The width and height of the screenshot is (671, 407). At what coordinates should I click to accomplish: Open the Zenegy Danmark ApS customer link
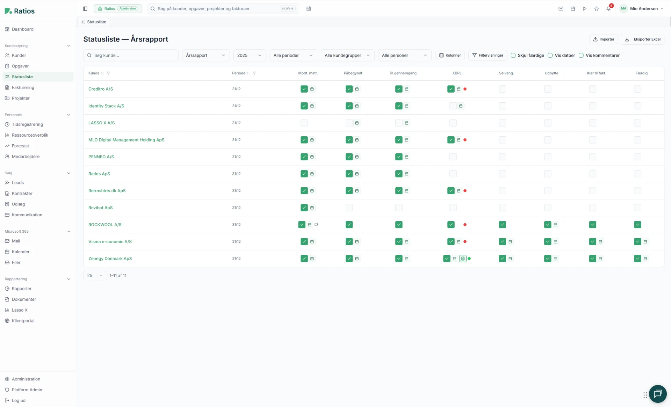tap(110, 259)
